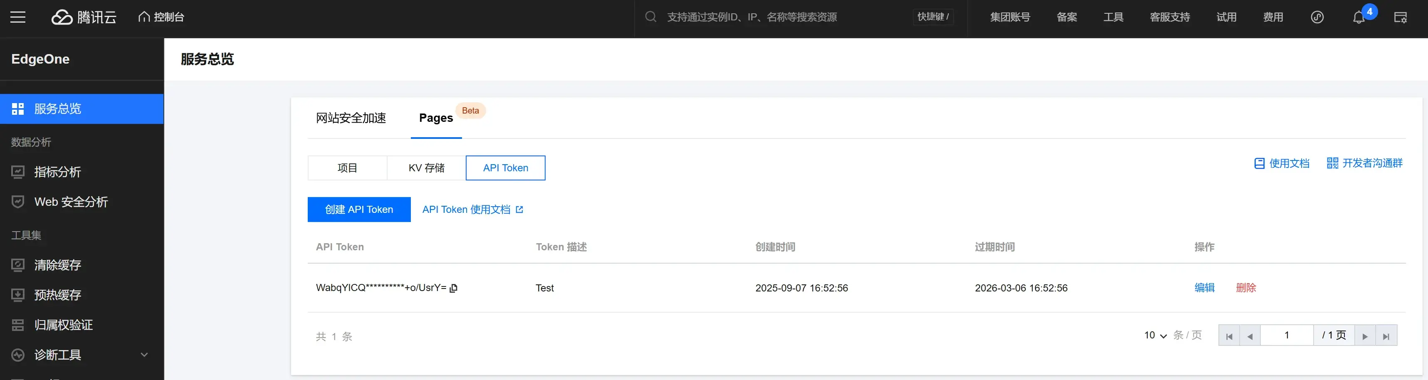
Task: Jump to the last page
Action: [1386, 336]
